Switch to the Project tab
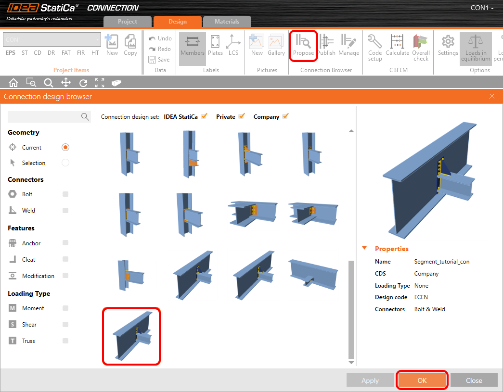The image size is (503, 392). [x=128, y=22]
